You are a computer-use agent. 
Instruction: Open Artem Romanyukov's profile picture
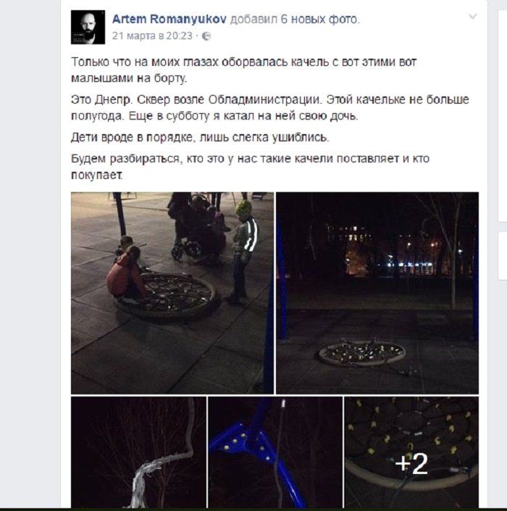[88, 27]
